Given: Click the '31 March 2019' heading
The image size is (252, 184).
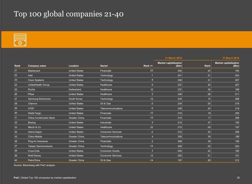Looking at the screenshot, I should [173, 58].
